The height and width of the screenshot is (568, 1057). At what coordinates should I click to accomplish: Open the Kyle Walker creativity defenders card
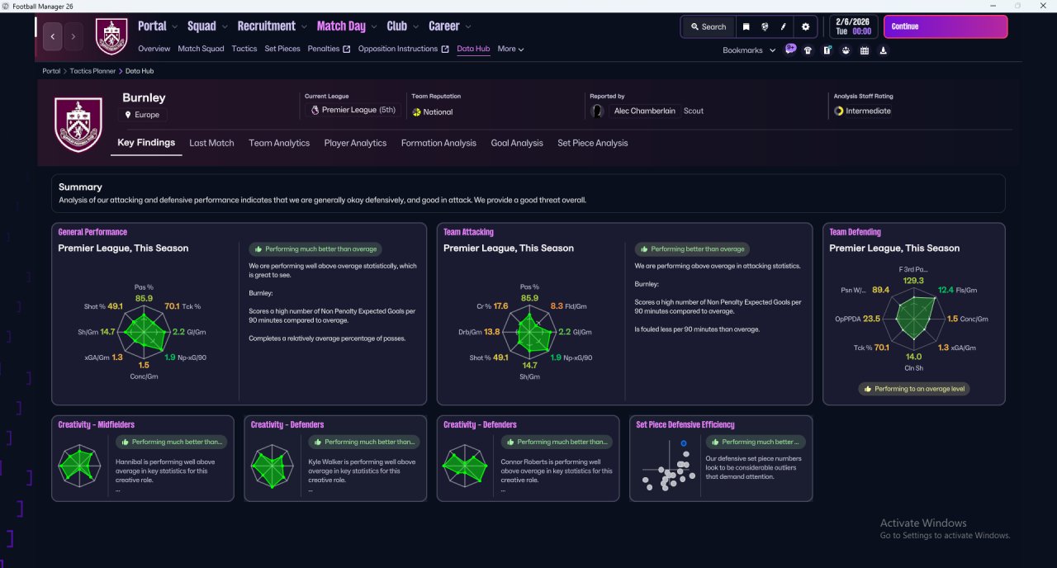(x=335, y=458)
